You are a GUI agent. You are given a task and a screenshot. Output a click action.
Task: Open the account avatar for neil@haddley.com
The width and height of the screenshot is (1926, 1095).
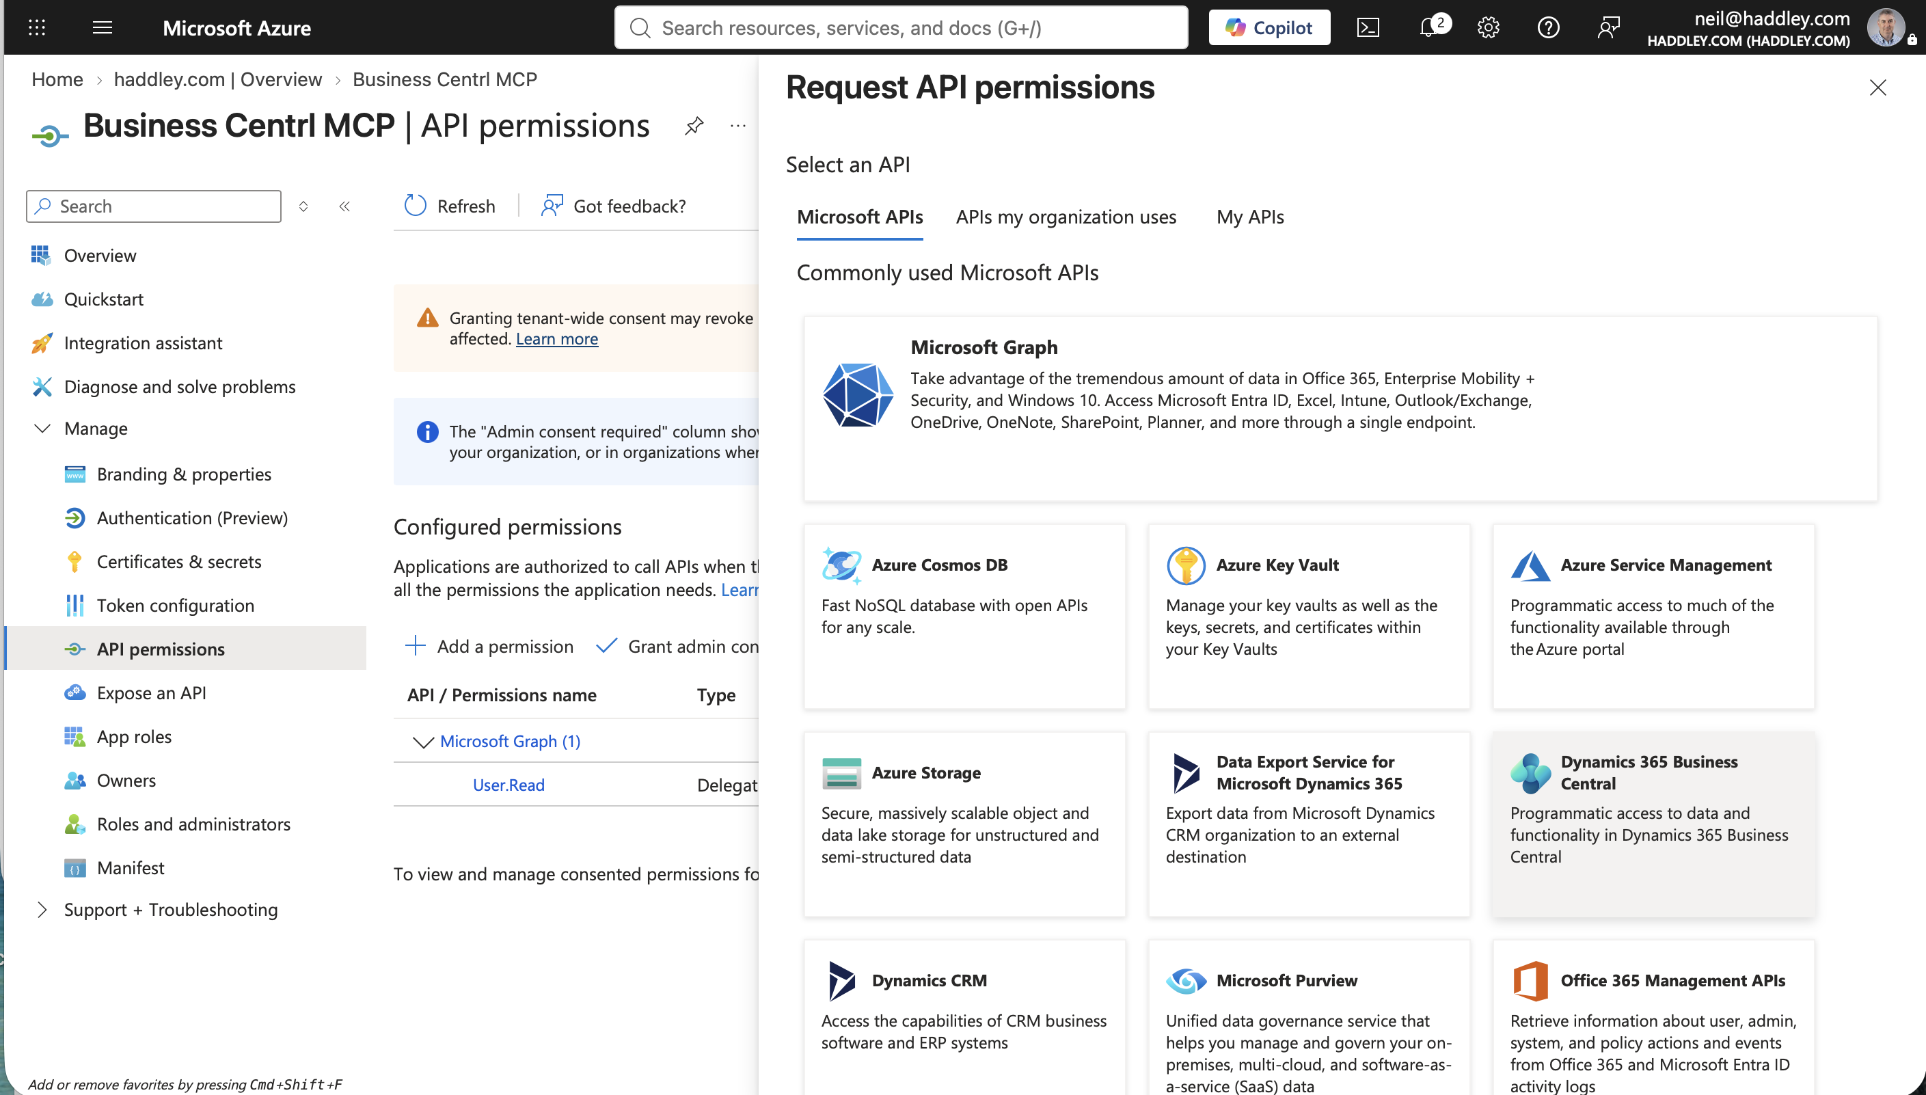point(1885,28)
